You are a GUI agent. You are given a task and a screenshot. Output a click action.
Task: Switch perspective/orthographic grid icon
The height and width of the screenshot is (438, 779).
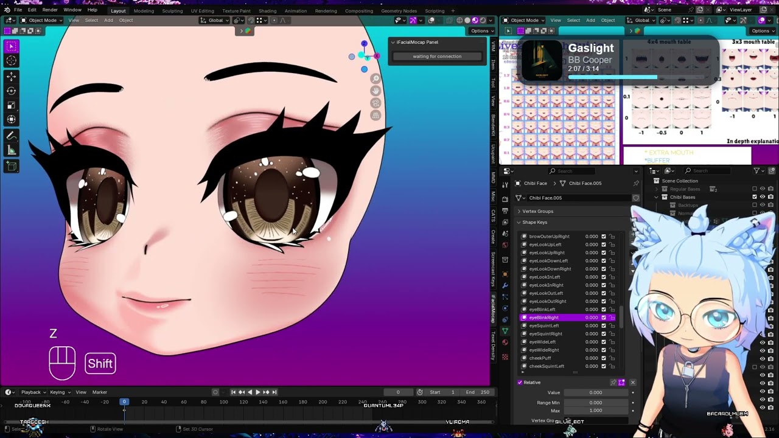[x=376, y=116]
